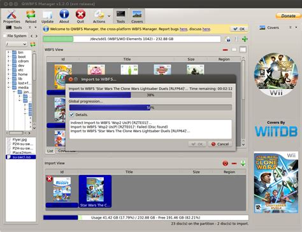Image resolution: width=302 pixels, height=232 pixels.
Task: Sort WBFS View by Size column
Action: 191,59
